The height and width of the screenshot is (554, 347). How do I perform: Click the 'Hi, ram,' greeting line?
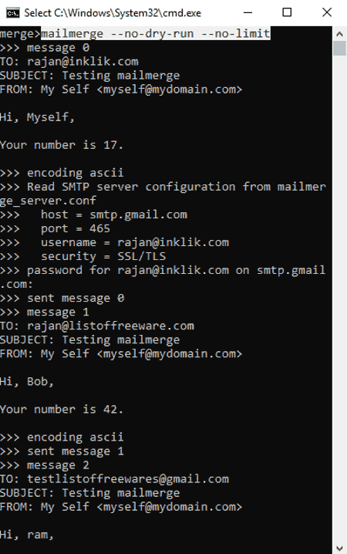26,535
